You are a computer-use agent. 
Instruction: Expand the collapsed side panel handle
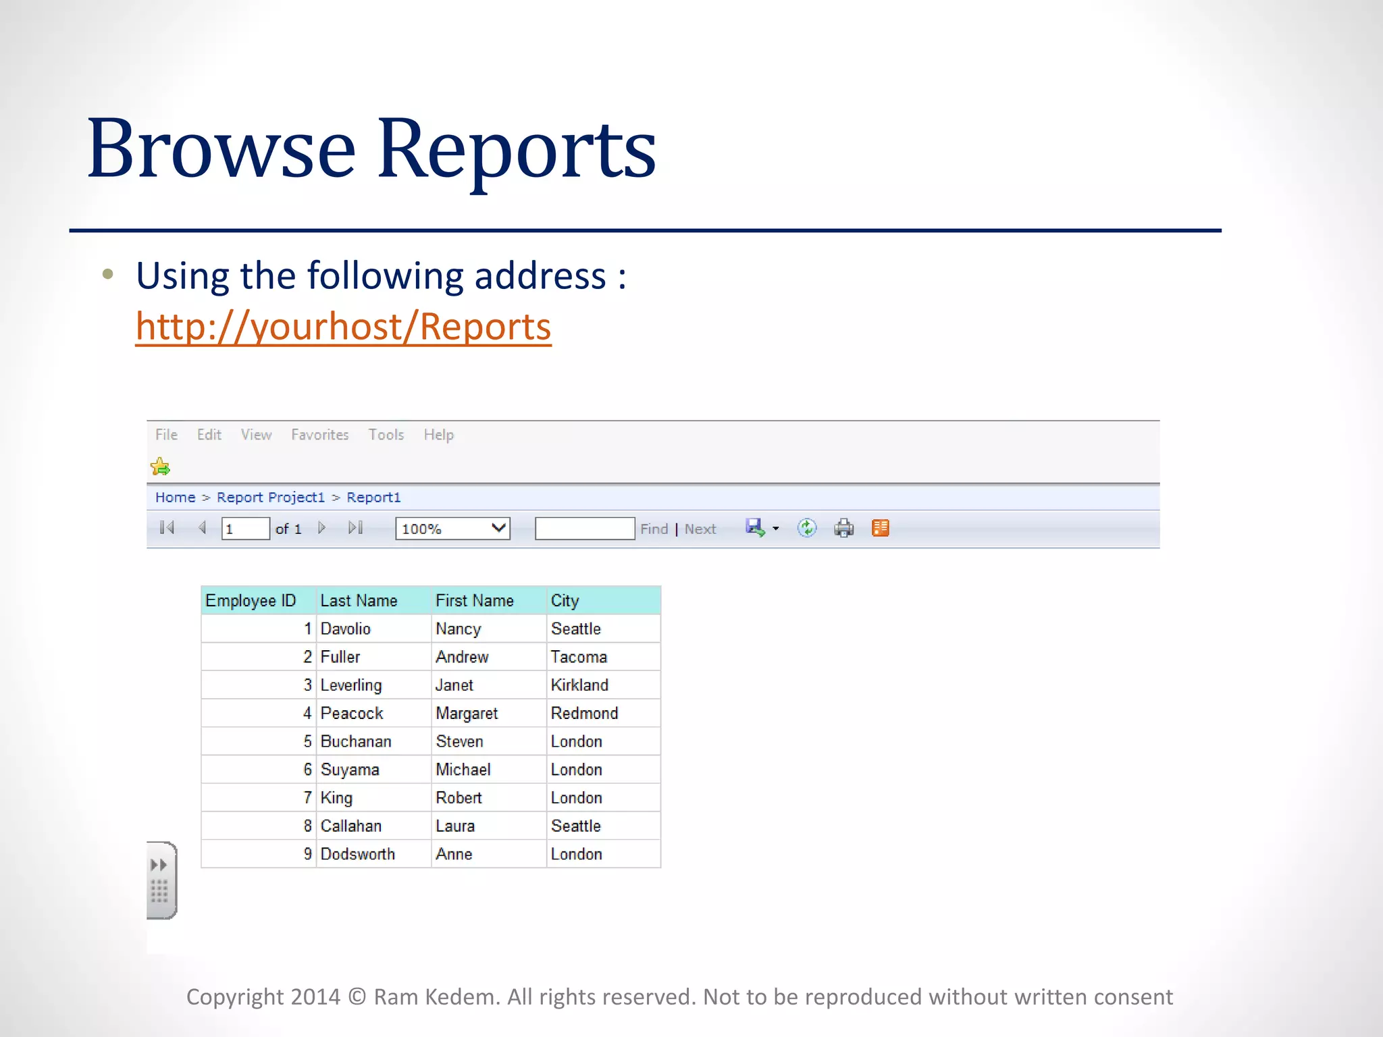pyautogui.click(x=161, y=880)
